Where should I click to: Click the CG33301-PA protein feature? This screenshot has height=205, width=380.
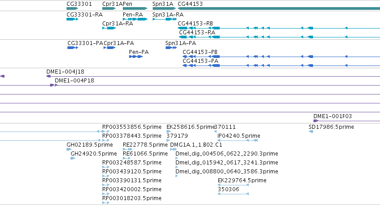click(85, 43)
